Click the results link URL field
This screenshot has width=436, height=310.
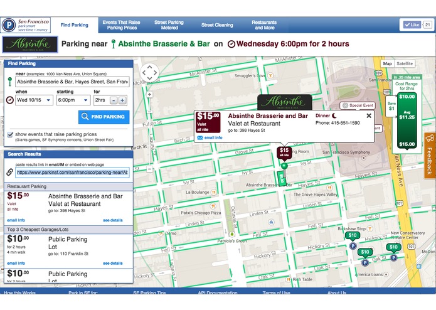click(x=72, y=173)
